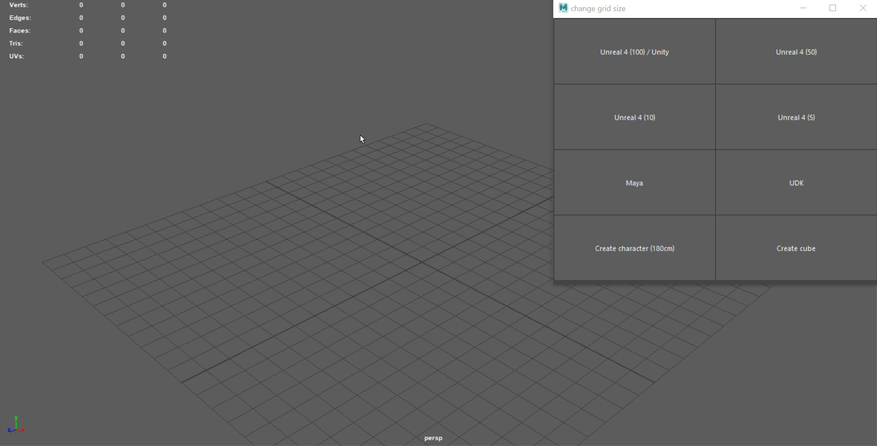Viewport: 877px width, 446px height.
Task: Click the Faces: label in the heads-up display
Action: coord(20,30)
